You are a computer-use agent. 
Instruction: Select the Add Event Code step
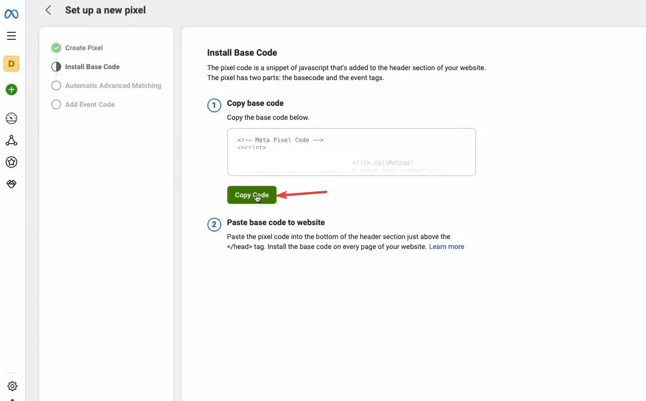click(x=90, y=104)
